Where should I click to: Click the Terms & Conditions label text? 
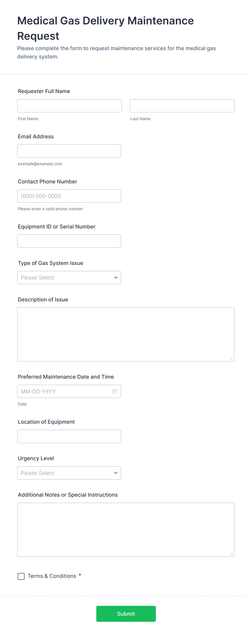click(52, 576)
